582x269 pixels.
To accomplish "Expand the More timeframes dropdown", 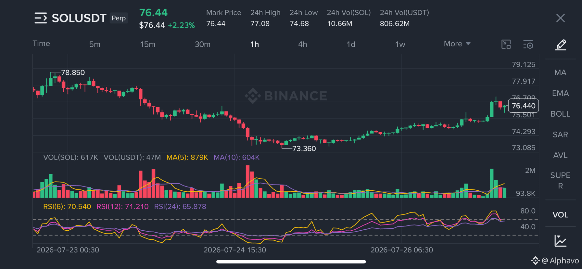I will (457, 44).
